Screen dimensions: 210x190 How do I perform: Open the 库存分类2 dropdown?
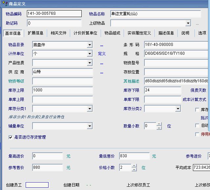(x=178, y=109)
